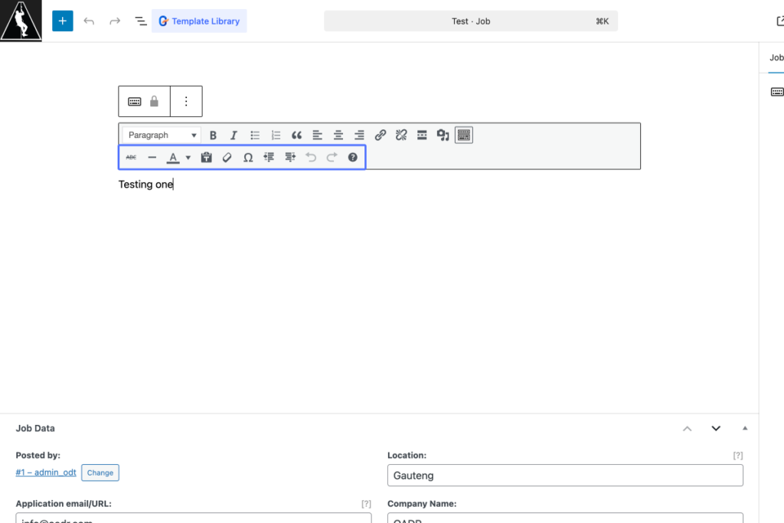Image resolution: width=784 pixels, height=523 pixels.
Task: Toggle bold formatting
Action: (213, 135)
